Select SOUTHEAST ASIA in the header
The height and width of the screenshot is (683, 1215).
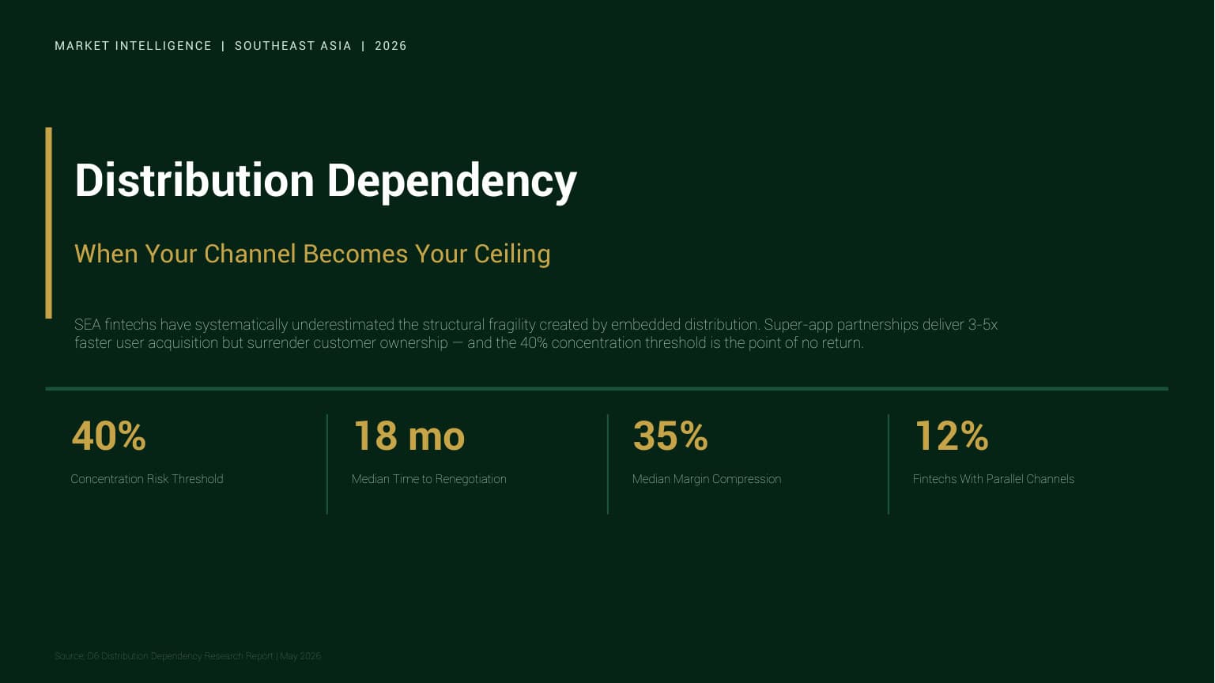[x=292, y=46]
